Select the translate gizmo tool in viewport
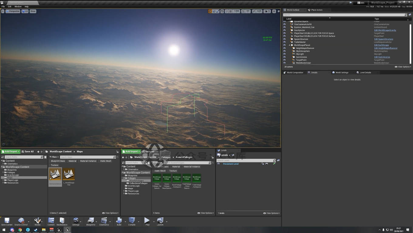The width and height of the screenshot is (413, 233). point(210,11)
